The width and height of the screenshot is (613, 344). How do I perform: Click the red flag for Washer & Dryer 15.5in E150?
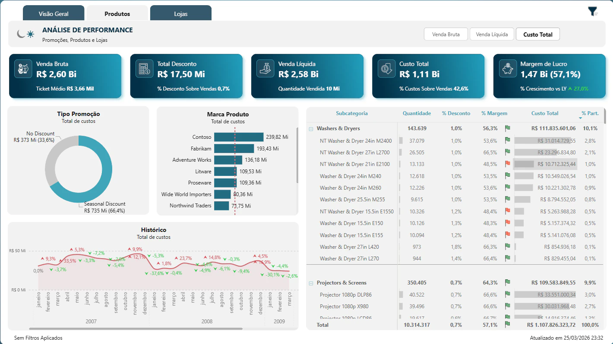point(508,223)
